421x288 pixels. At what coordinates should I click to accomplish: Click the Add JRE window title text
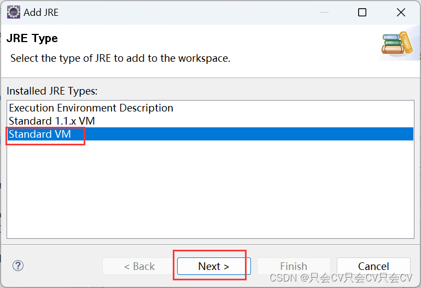point(41,13)
